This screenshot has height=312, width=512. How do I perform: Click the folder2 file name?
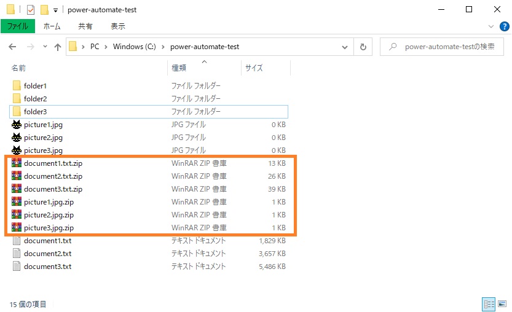pos(35,98)
